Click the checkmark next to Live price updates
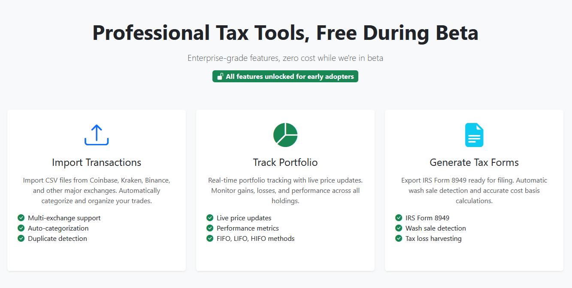The image size is (572, 288). pyautogui.click(x=210, y=218)
